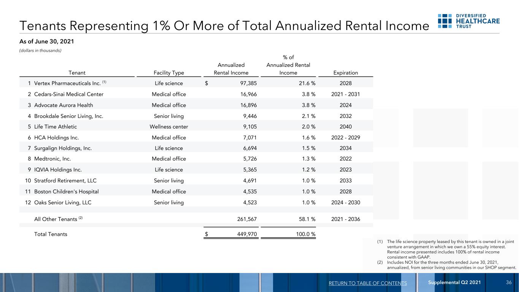The image size is (519, 292).
Task: Click the page number 36
Action: 509,282
